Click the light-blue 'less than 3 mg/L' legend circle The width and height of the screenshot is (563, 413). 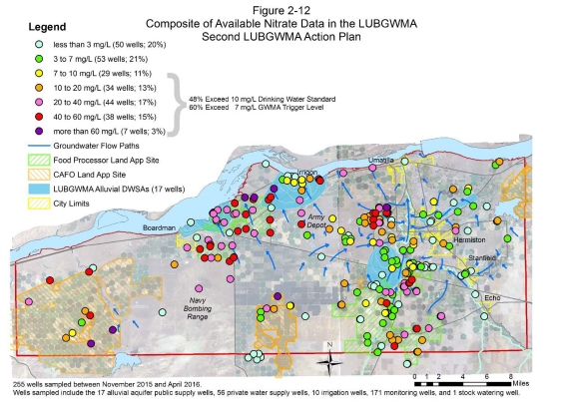39,45
